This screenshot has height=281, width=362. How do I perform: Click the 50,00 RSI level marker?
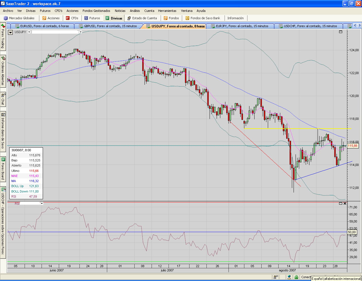(x=352, y=232)
